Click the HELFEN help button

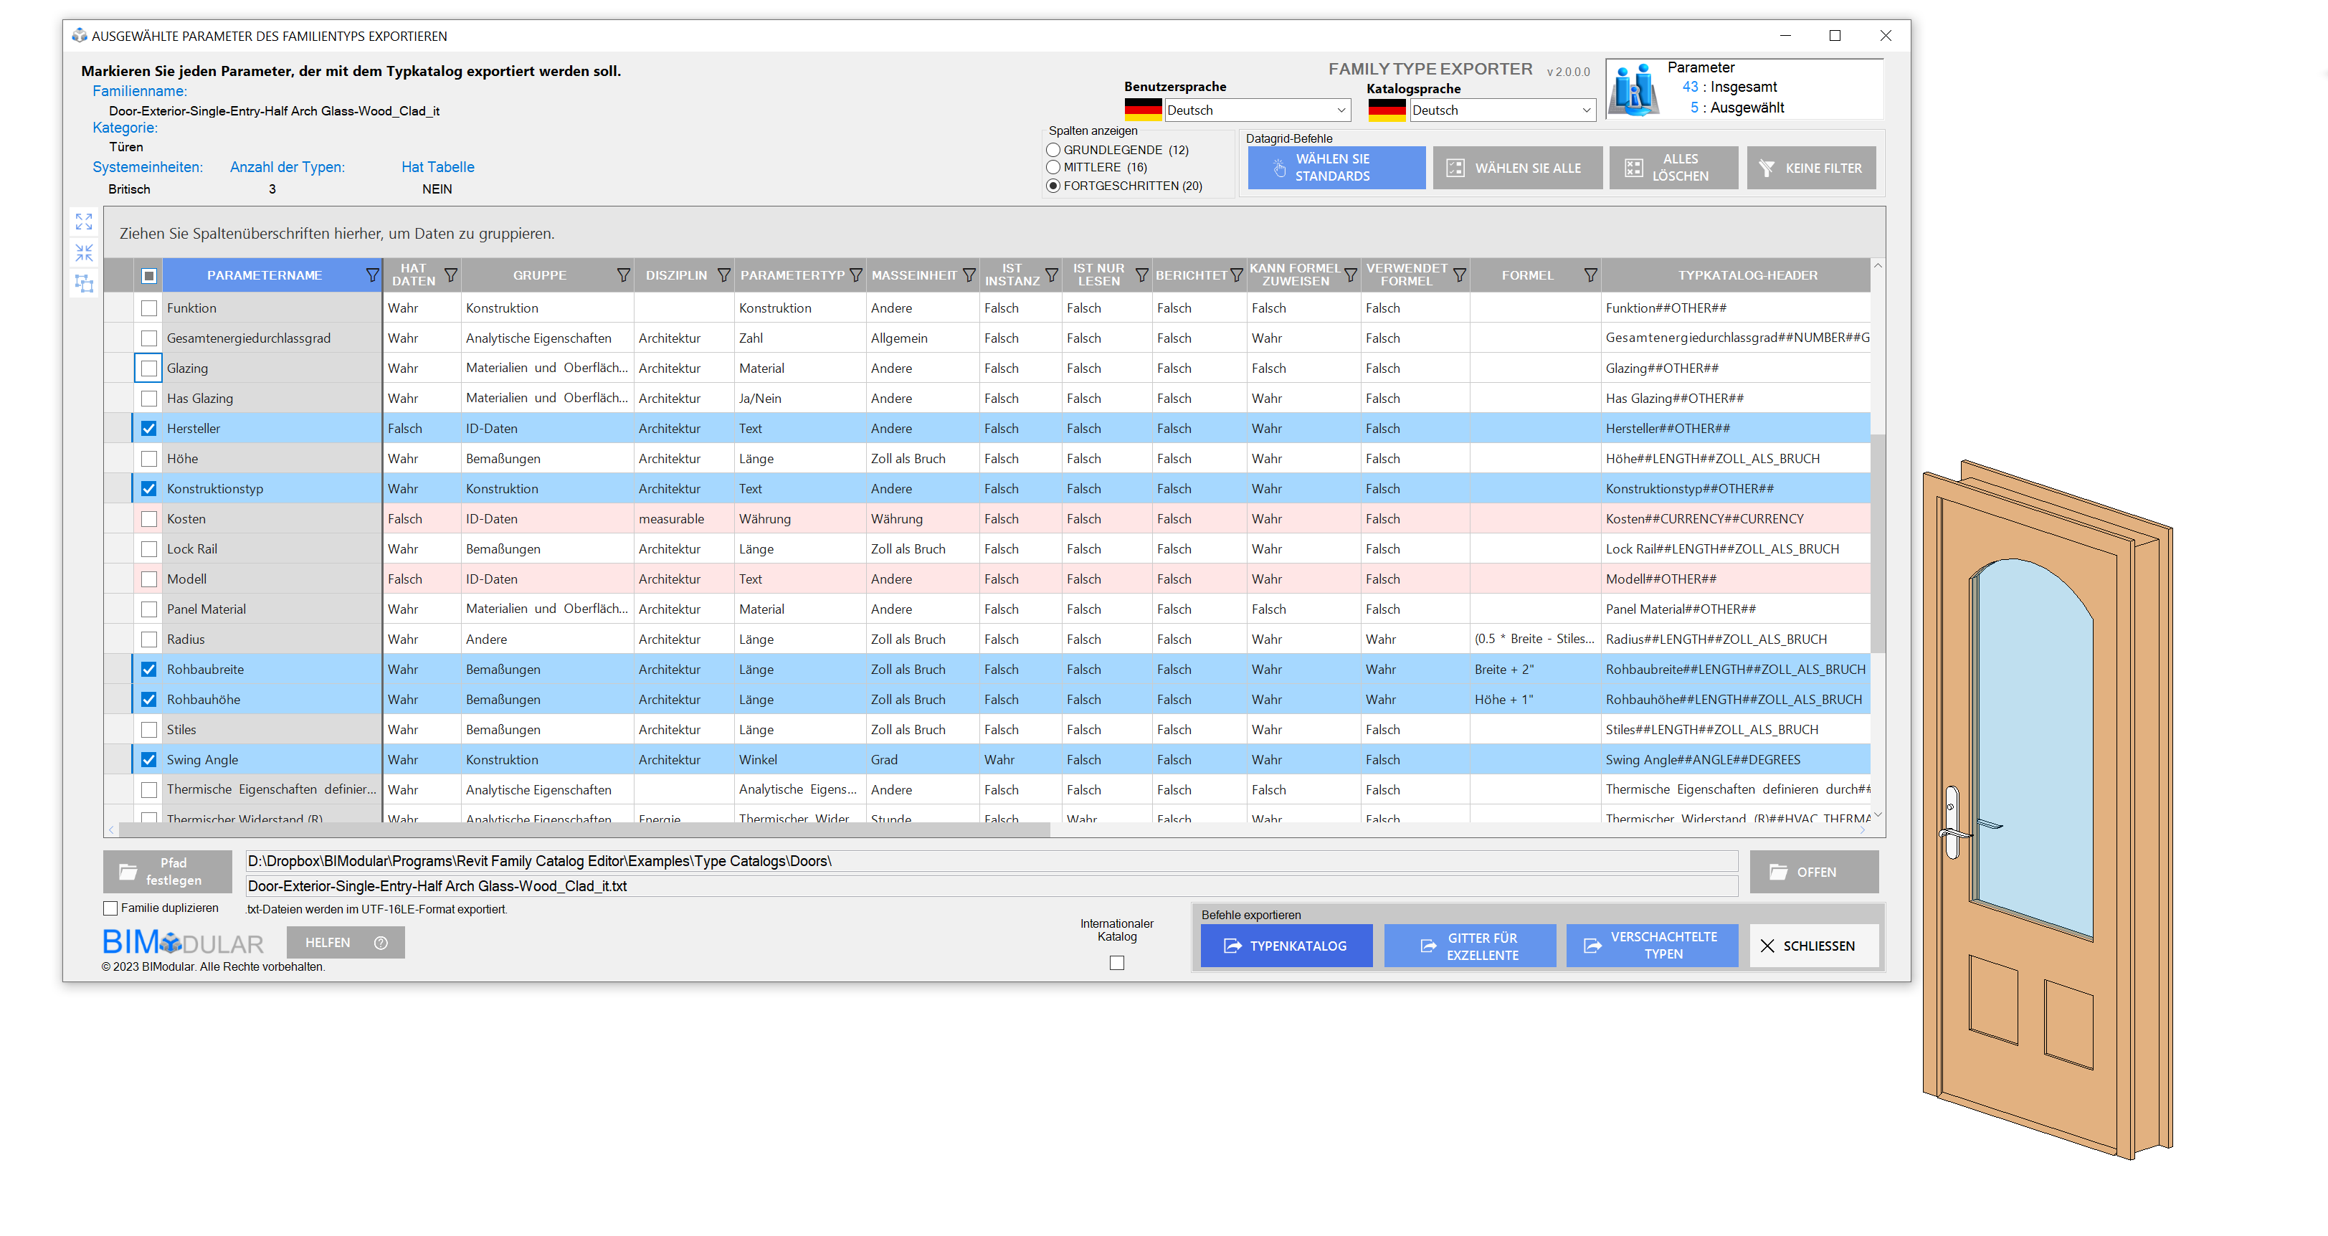344,942
